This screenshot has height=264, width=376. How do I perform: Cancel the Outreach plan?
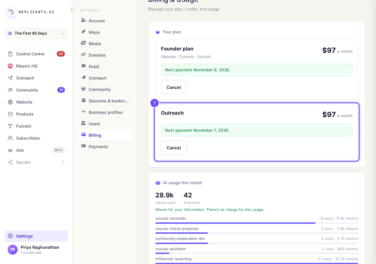point(174,148)
